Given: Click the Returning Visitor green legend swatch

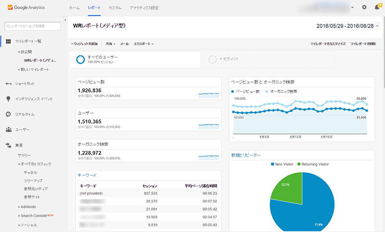Looking at the screenshot, I should pos(299,164).
